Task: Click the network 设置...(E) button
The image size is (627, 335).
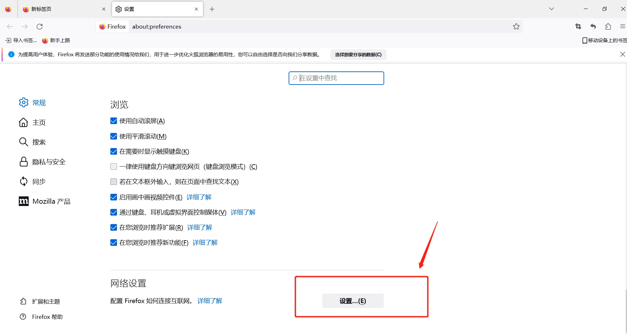Action: (353, 301)
